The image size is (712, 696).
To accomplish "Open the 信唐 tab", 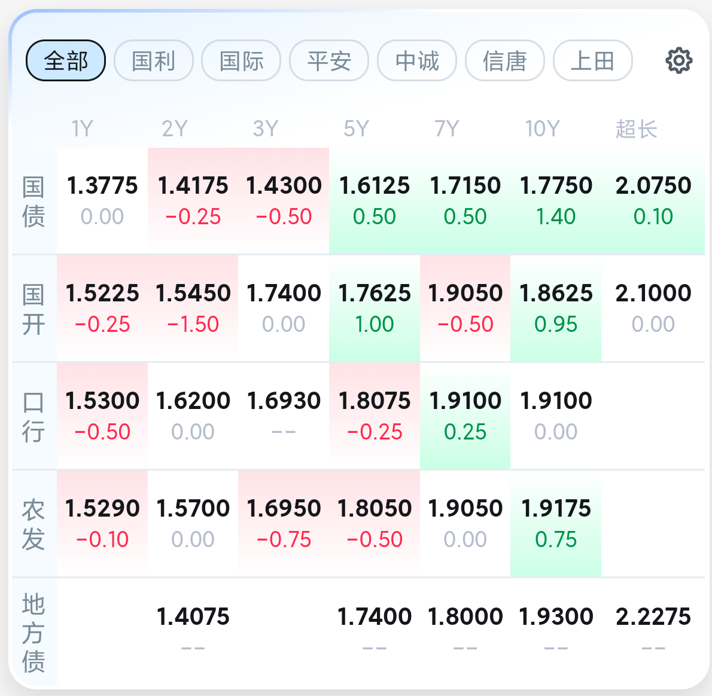I will (x=505, y=60).
